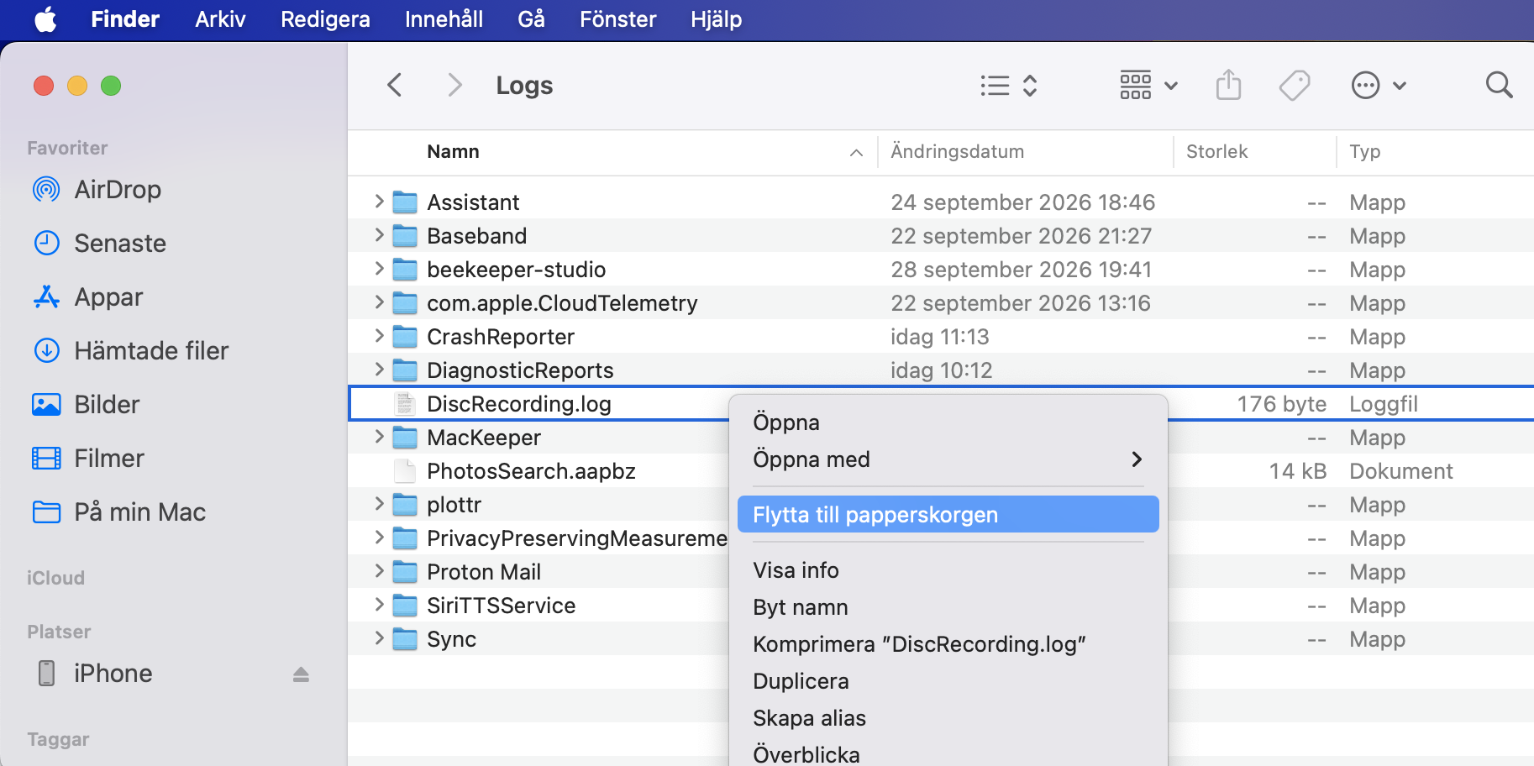
Task: Click the back navigation arrow
Action: pos(394,85)
